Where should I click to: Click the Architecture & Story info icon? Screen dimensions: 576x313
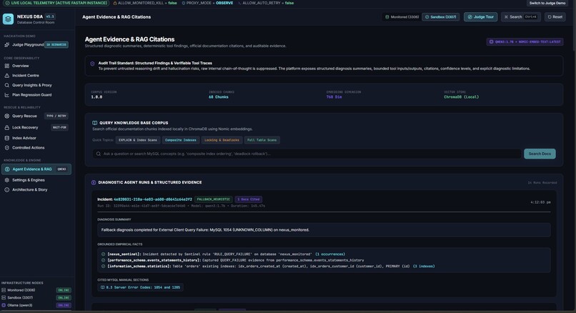(6, 189)
